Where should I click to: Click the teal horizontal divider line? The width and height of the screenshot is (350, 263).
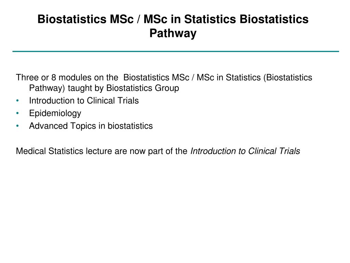pyautogui.click(x=176, y=51)
